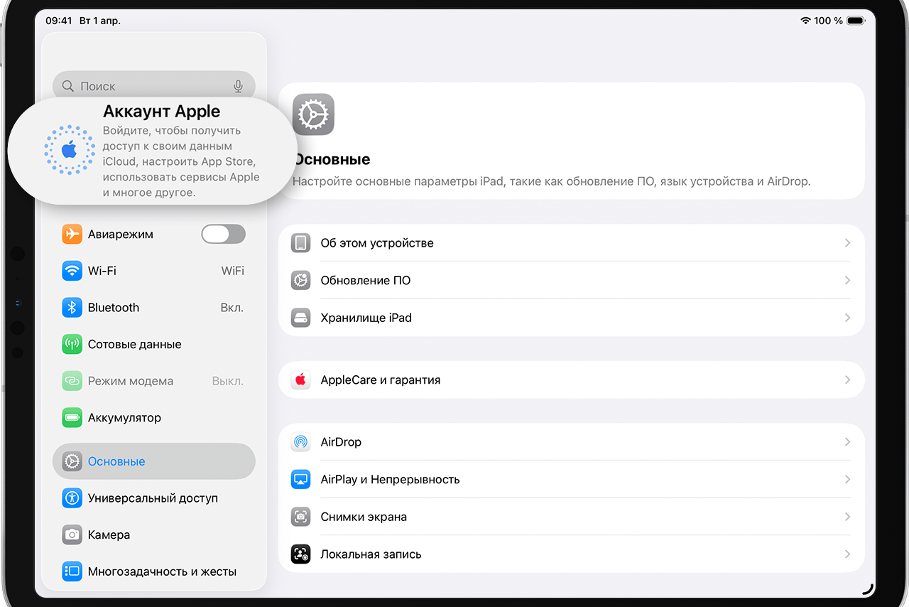Tap the Wi-Fi icon in sidebar
The height and width of the screenshot is (607, 909).
pyautogui.click(x=72, y=271)
